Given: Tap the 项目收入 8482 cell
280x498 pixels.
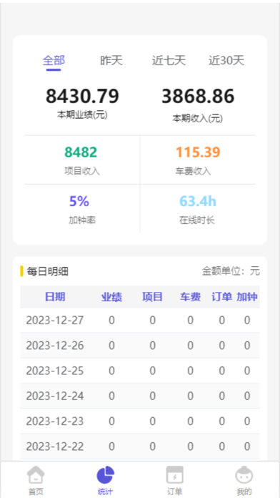Looking at the screenshot, I should click(82, 160).
